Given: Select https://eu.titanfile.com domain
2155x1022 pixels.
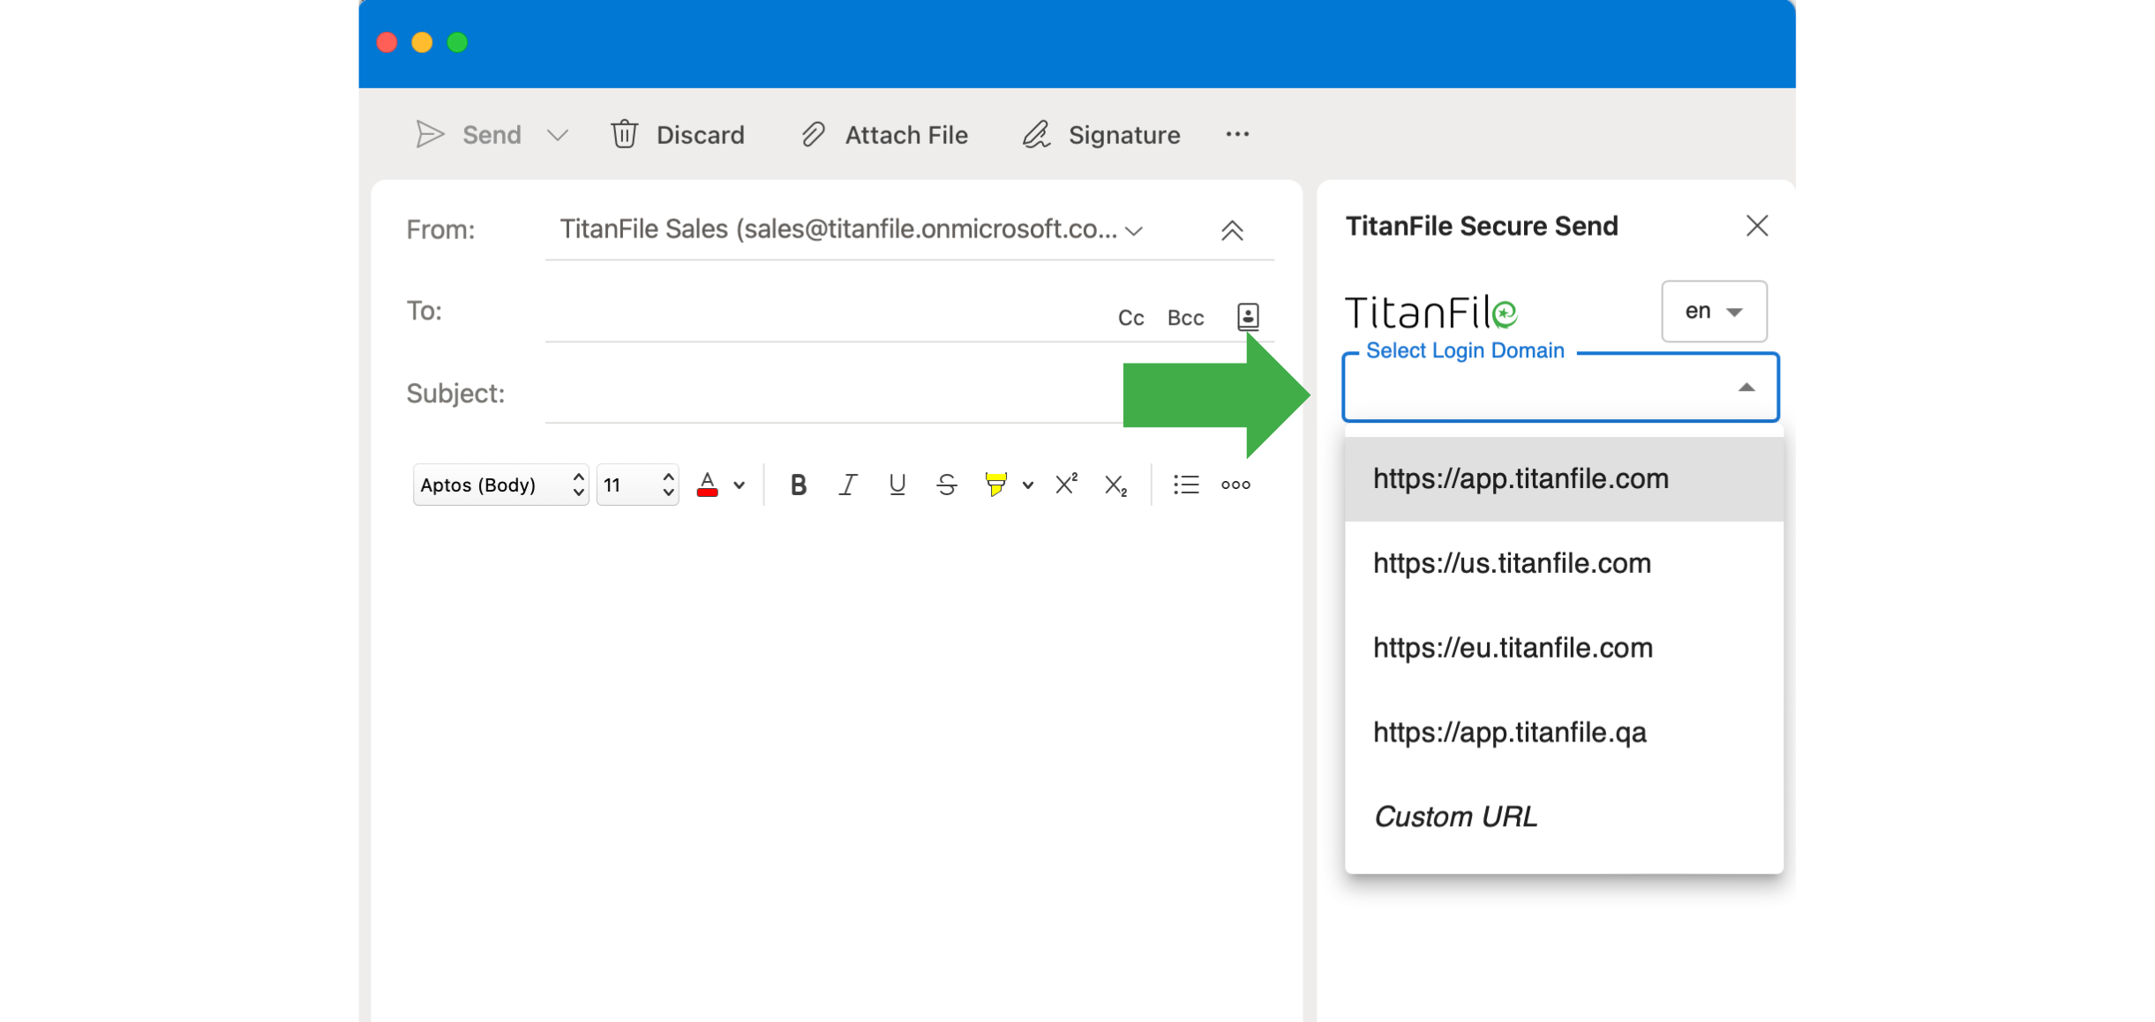Looking at the screenshot, I should click(x=1564, y=649).
